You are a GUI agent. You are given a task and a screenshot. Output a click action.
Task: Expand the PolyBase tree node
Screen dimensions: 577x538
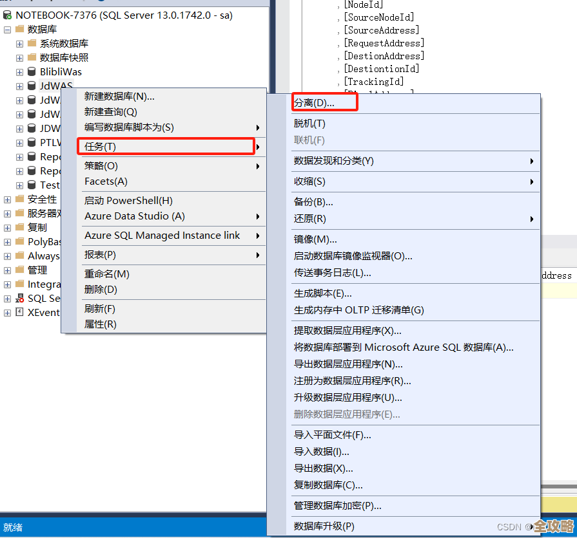point(6,241)
